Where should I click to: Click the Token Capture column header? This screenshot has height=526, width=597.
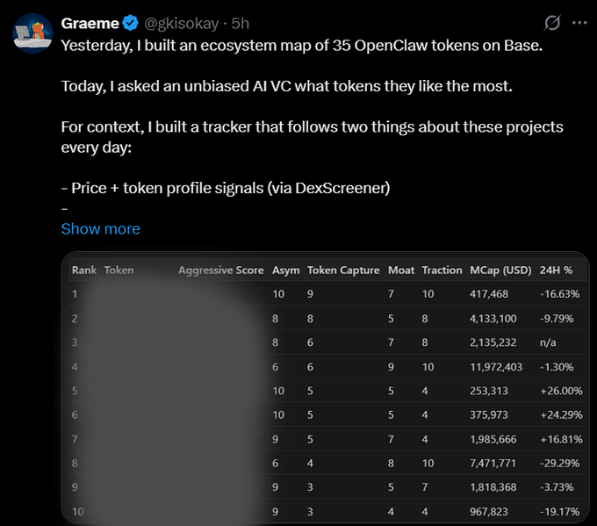[x=343, y=270]
